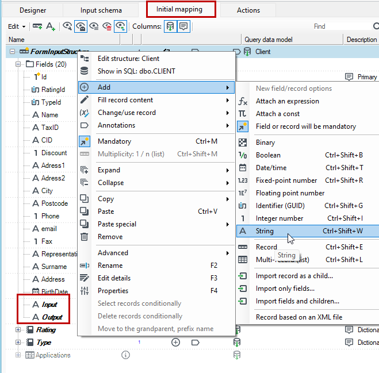
Task: Open the Edit dropdown menu
Action: (17, 26)
